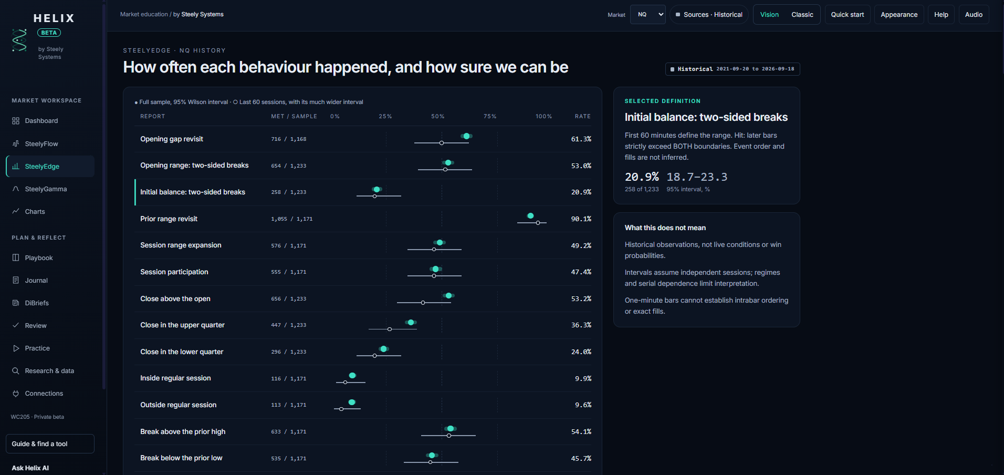Click the SteelyFlow sidebar icon
This screenshot has height=475, width=1004.
[x=16, y=143]
